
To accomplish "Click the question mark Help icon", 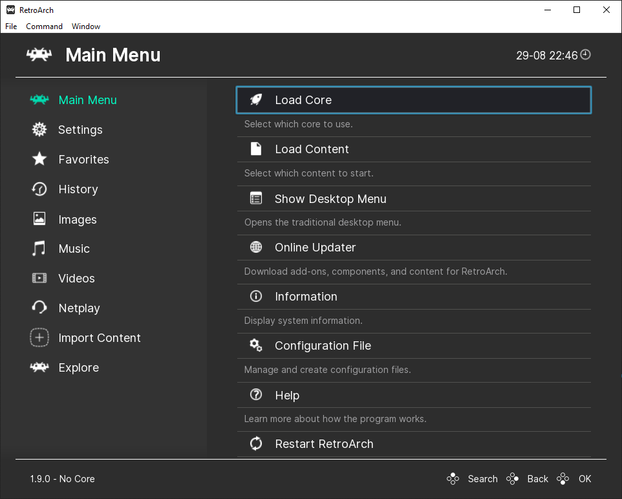I will pos(256,395).
